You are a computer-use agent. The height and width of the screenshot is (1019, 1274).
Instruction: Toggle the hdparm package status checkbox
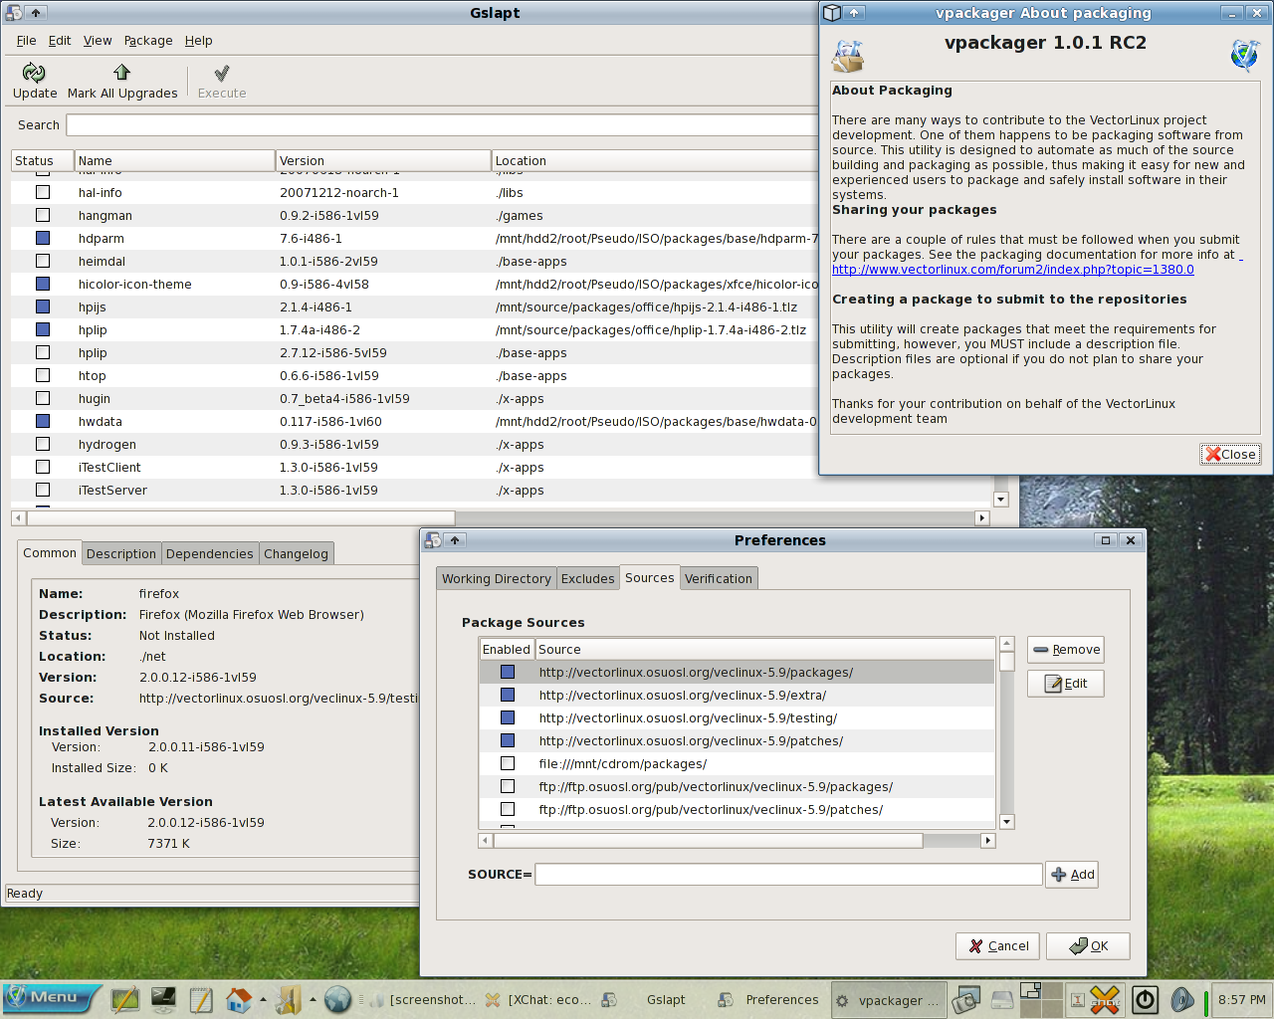(43, 238)
